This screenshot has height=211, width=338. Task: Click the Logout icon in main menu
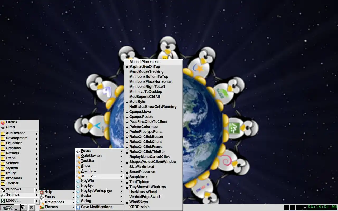3,201
